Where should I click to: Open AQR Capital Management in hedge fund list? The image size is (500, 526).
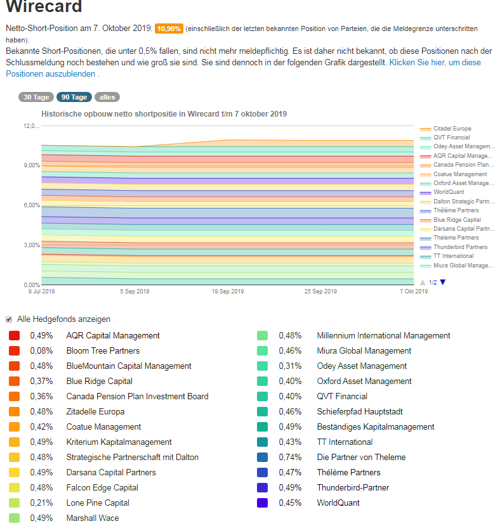point(113,335)
